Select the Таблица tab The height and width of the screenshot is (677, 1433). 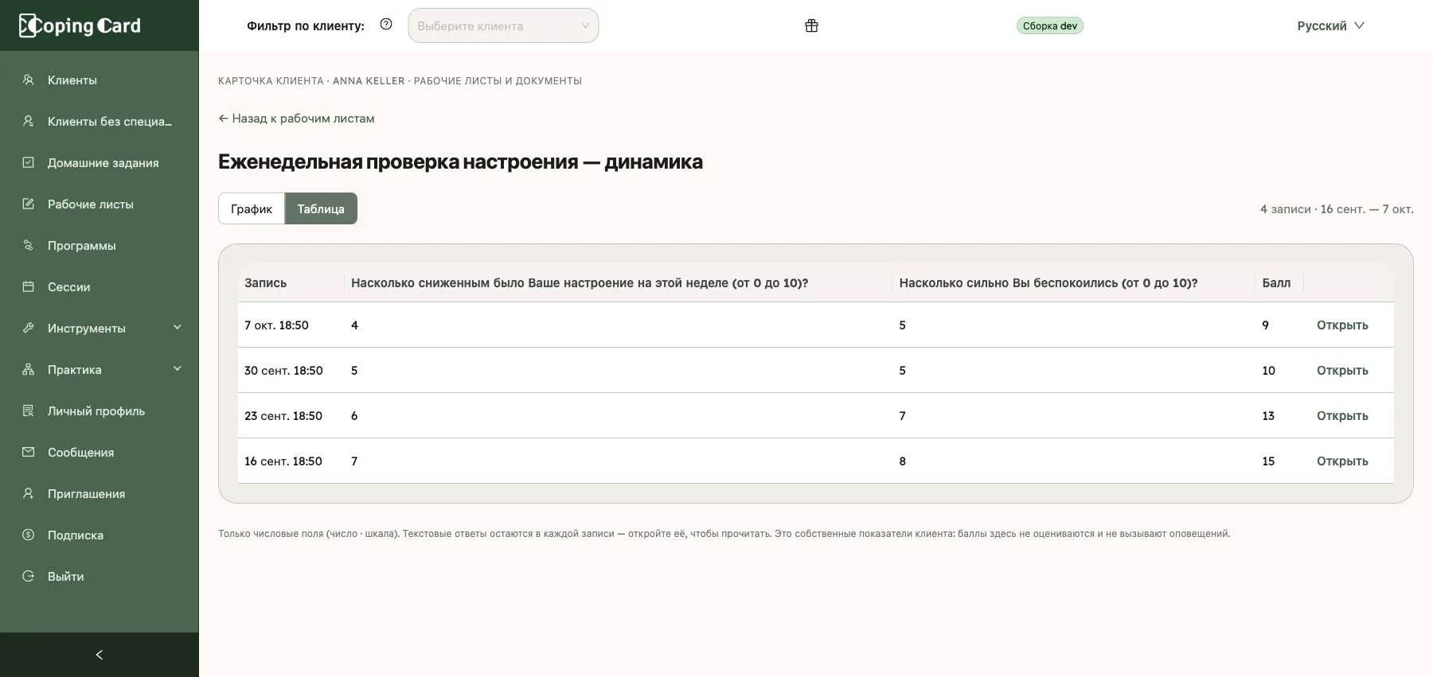pos(321,208)
